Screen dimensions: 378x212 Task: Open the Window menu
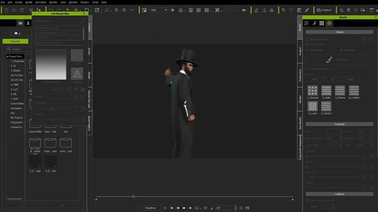click(73, 2)
